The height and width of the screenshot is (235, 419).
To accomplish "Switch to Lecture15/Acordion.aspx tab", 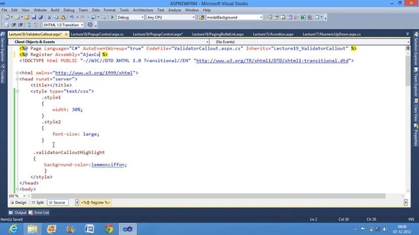I will pyautogui.click(x=273, y=34).
